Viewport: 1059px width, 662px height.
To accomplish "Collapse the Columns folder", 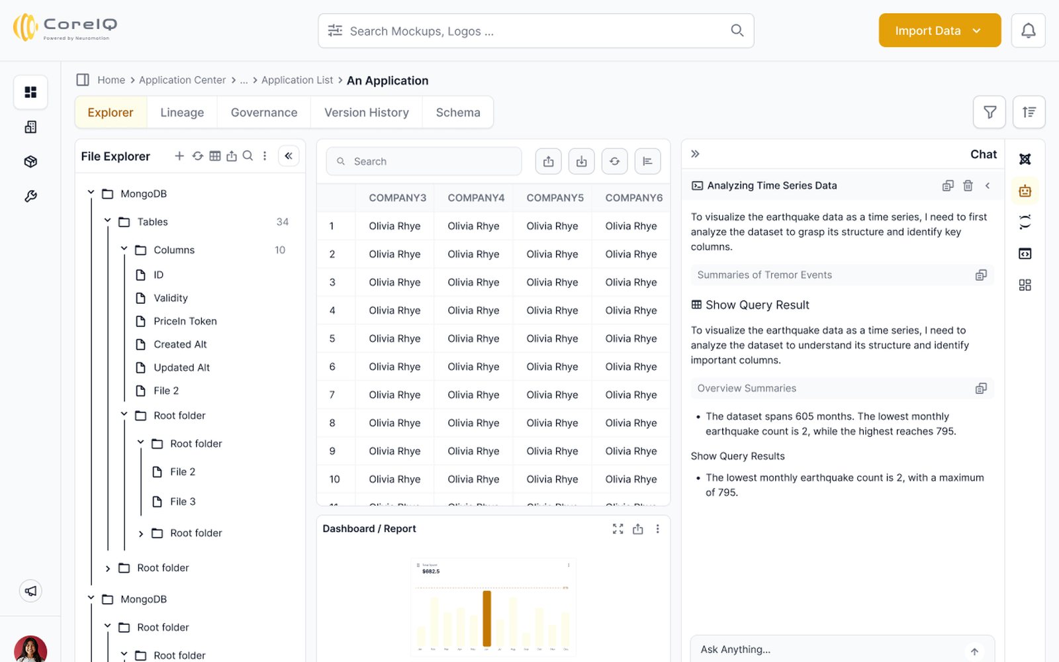I will point(124,249).
